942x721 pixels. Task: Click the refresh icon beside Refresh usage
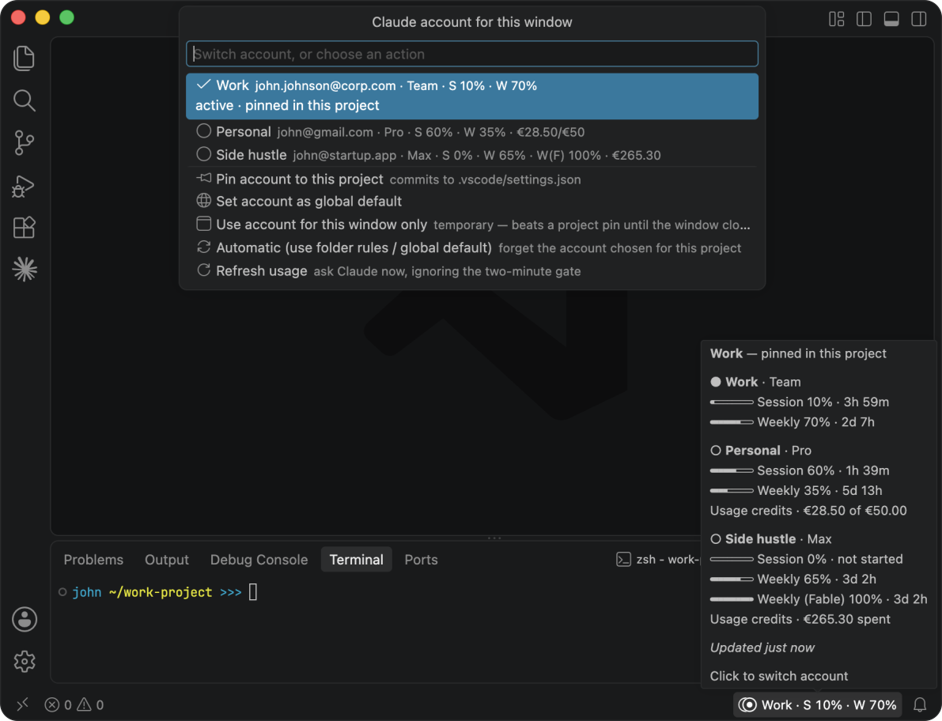pyautogui.click(x=203, y=270)
